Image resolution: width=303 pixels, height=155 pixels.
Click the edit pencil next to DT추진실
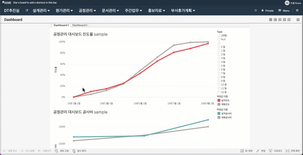pos(27,11)
